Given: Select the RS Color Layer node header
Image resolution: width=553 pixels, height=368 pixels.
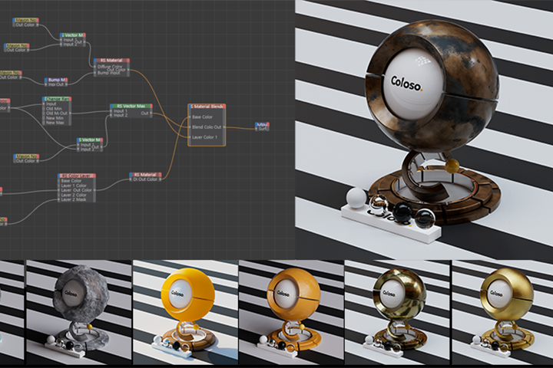Looking at the screenshot, I should pos(77,176).
